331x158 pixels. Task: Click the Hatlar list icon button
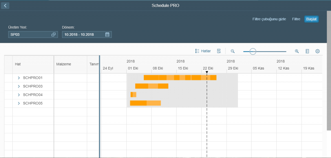point(203,51)
